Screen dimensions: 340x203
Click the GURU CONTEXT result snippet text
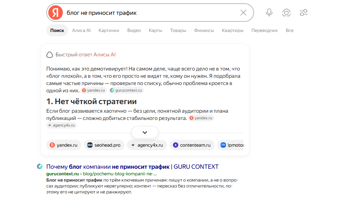click(x=142, y=186)
